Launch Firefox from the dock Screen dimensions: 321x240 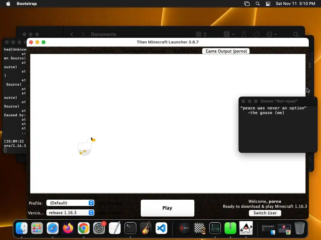[x=68, y=228]
